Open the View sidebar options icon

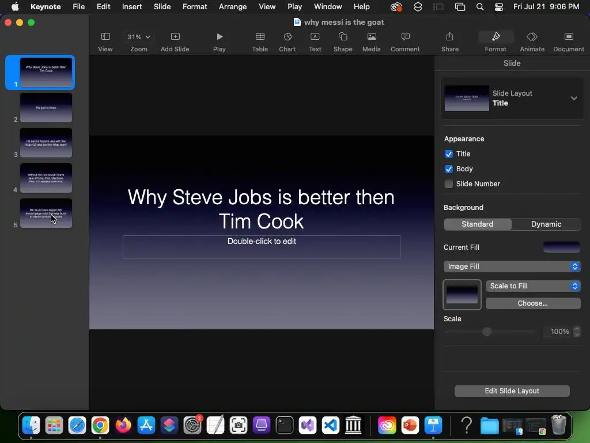coord(105,36)
